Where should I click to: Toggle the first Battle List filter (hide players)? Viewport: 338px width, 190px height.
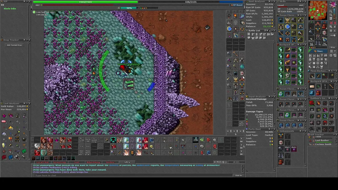pos(249,34)
